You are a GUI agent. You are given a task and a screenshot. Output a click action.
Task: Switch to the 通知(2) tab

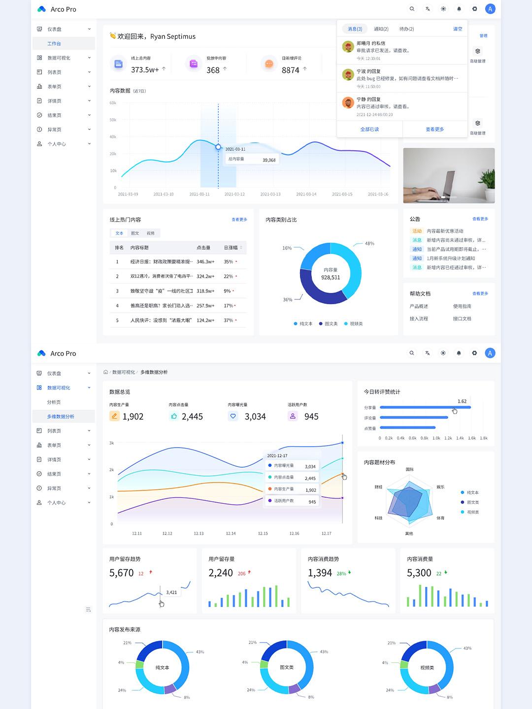(381, 29)
